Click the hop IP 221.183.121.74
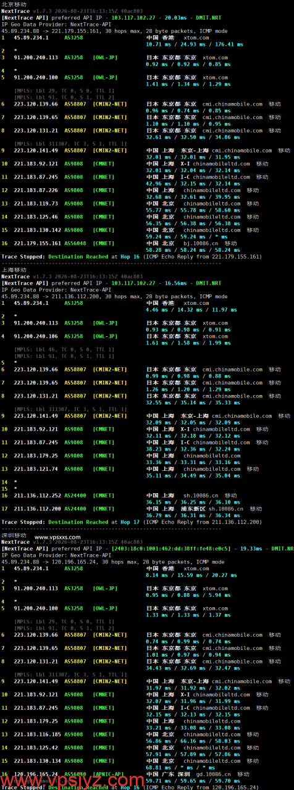This screenshot has height=790, width=294. tap(36, 468)
